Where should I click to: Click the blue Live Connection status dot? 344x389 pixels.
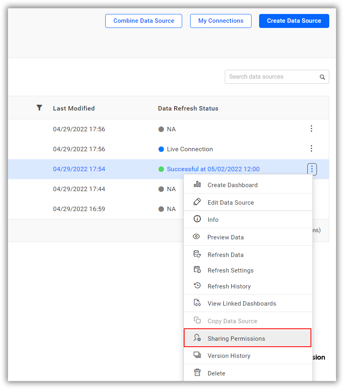point(161,149)
